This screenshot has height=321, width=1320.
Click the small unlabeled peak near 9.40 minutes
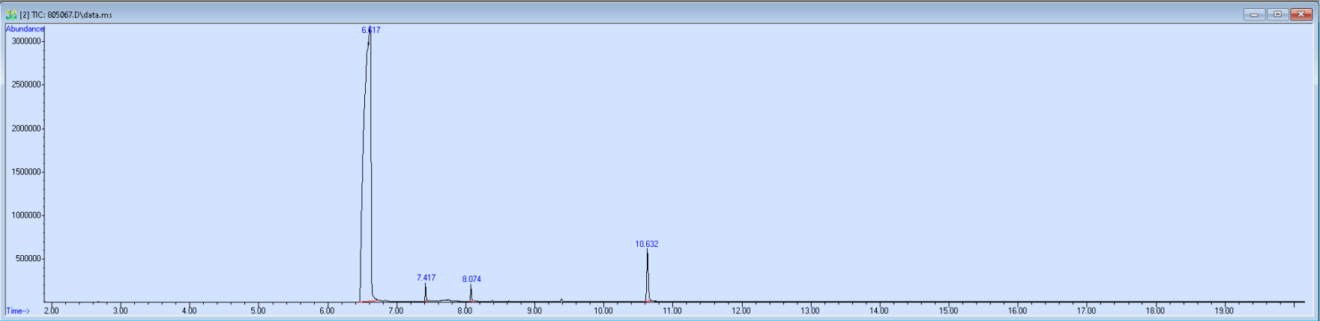click(x=561, y=300)
